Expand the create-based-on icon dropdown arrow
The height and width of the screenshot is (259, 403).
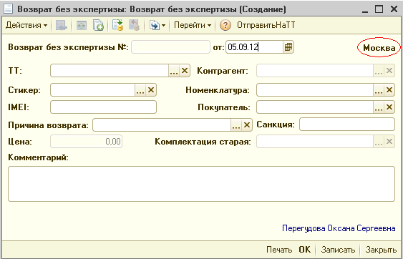point(163,26)
